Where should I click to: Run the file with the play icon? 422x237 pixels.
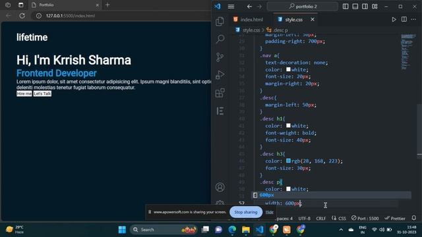pos(394,19)
